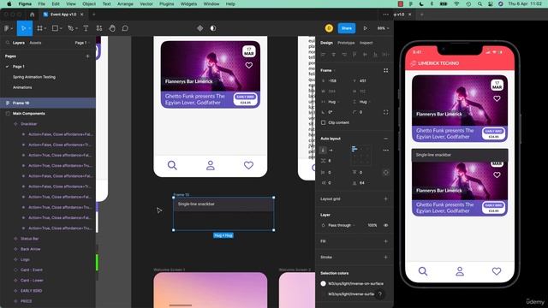Select the Hand tool

point(112,28)
